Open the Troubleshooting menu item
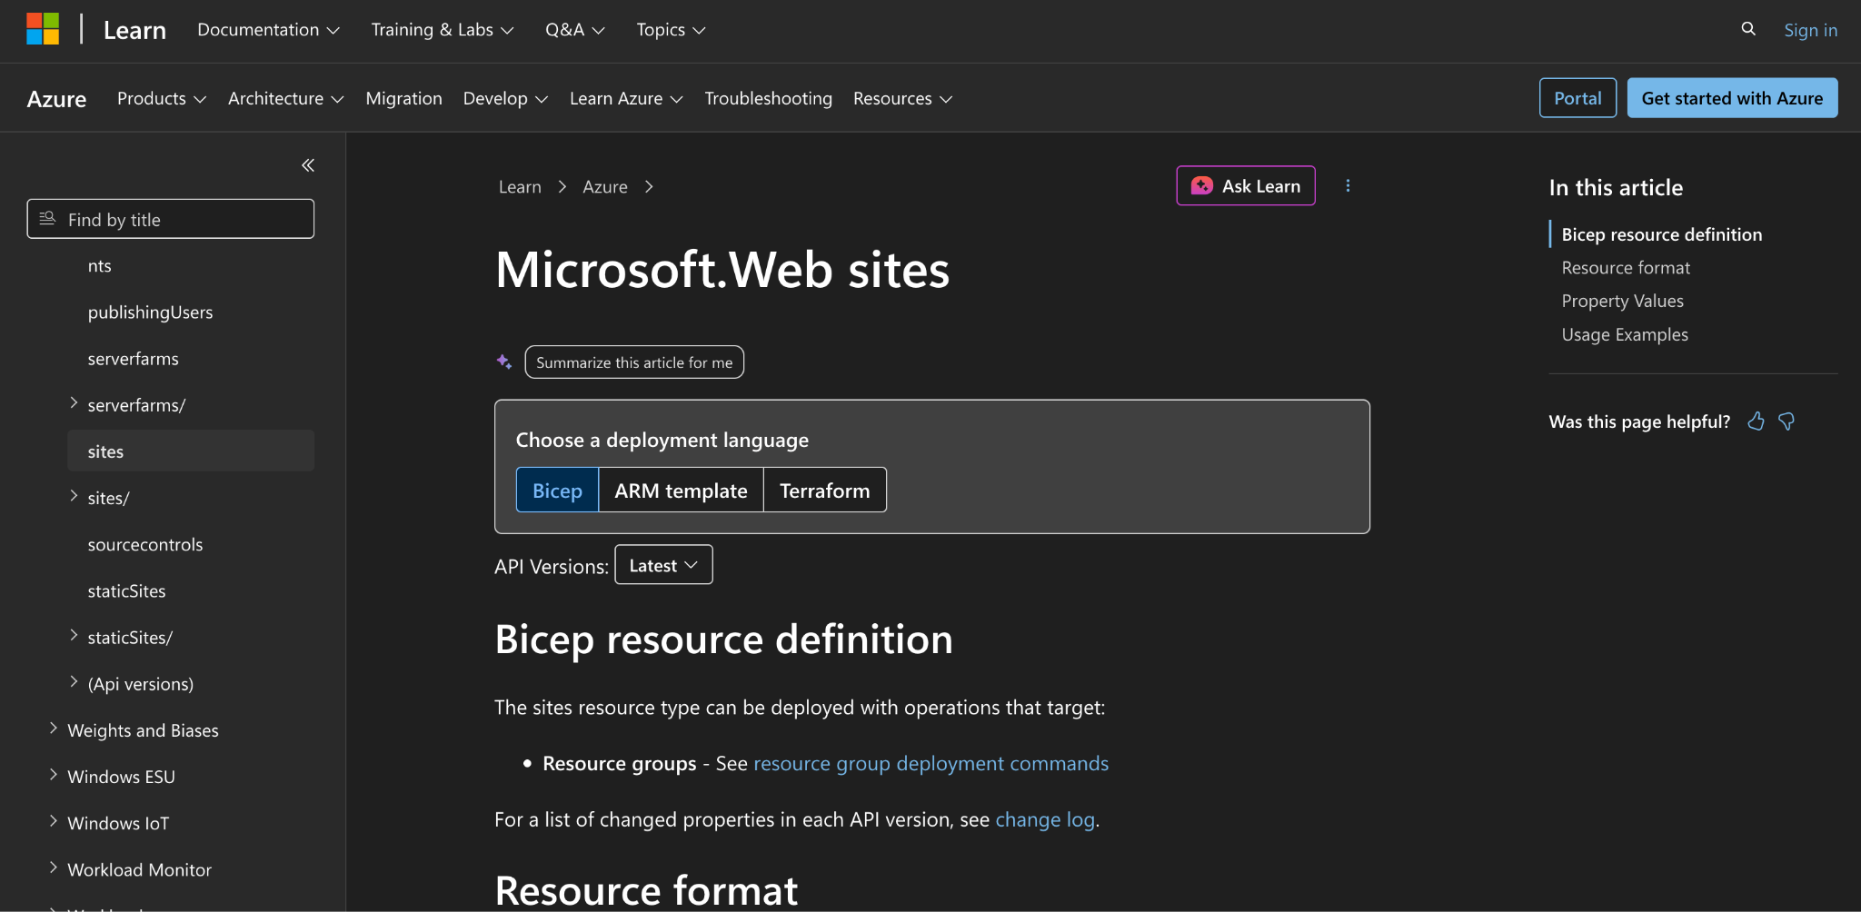The height and width of the screenshot is (912, 1861). [768, 98]
